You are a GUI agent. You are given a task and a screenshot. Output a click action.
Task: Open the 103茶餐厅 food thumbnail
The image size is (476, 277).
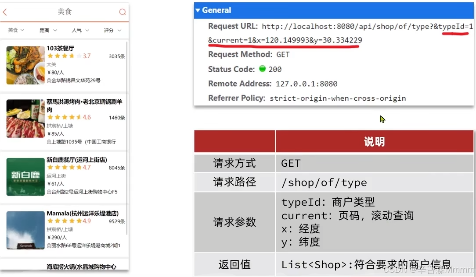25,65
